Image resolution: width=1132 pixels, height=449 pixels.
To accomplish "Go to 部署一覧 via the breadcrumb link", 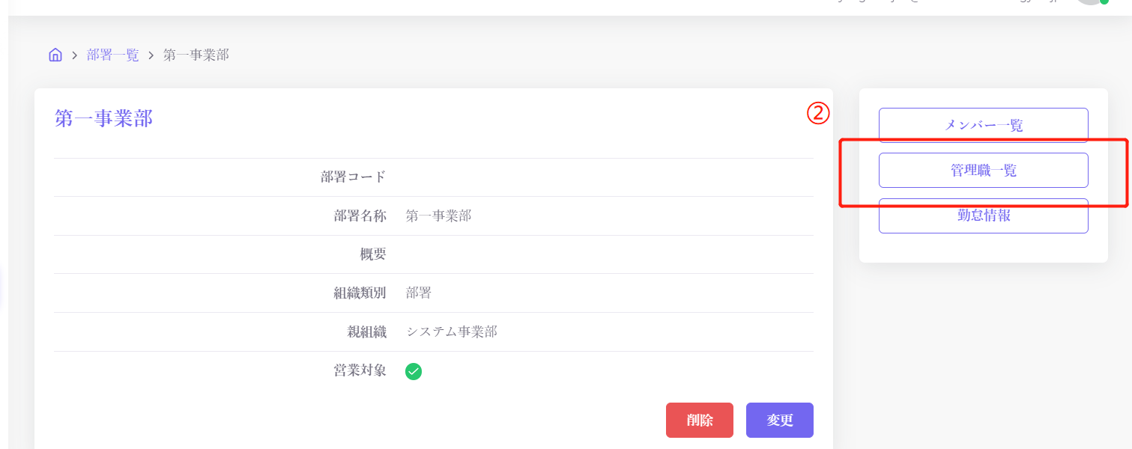I will coord(112,55).
